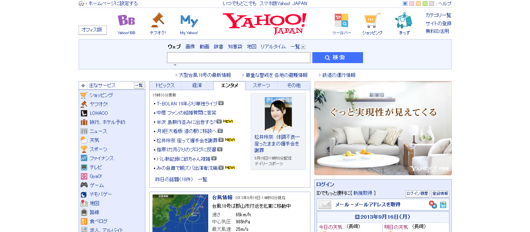The height and width of the screenshot is (232, 530).
Task: Select the エンタメ news tab
Action: pos(229,85)
